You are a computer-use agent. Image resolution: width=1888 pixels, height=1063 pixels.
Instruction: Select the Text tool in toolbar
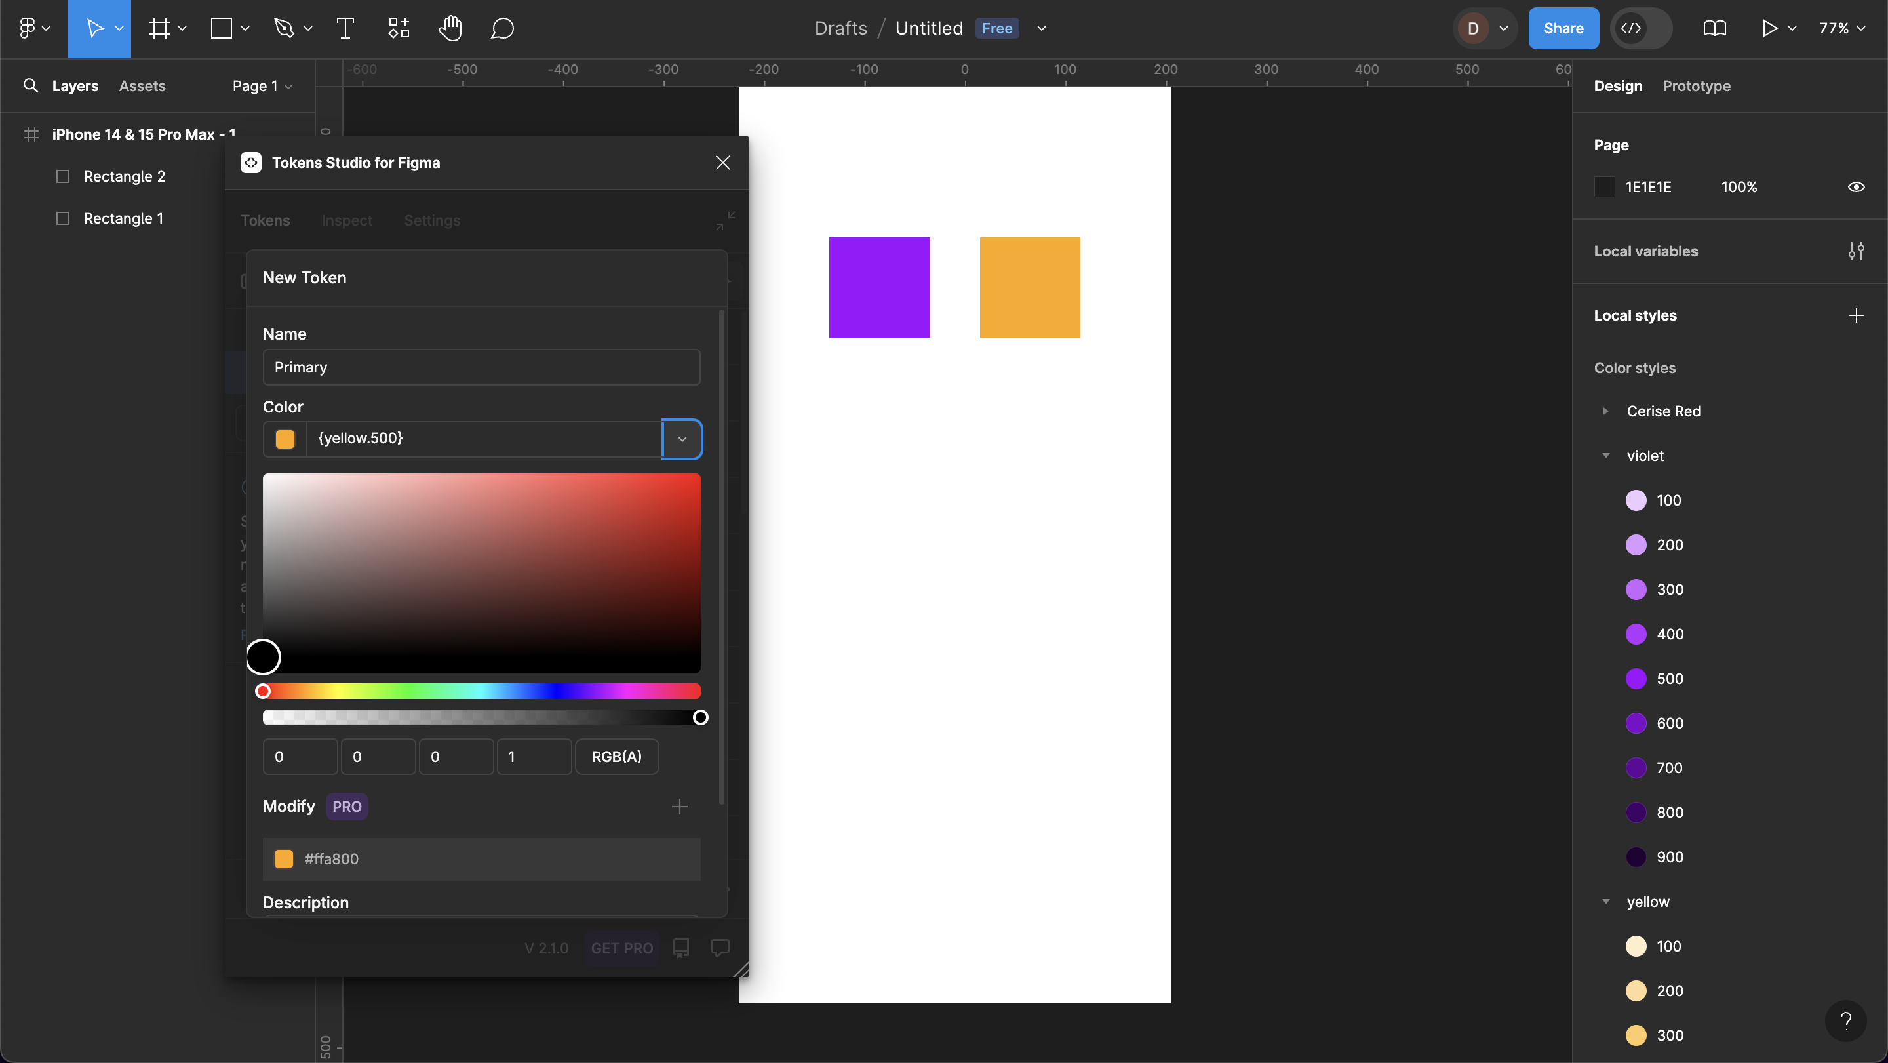[345, 29]
